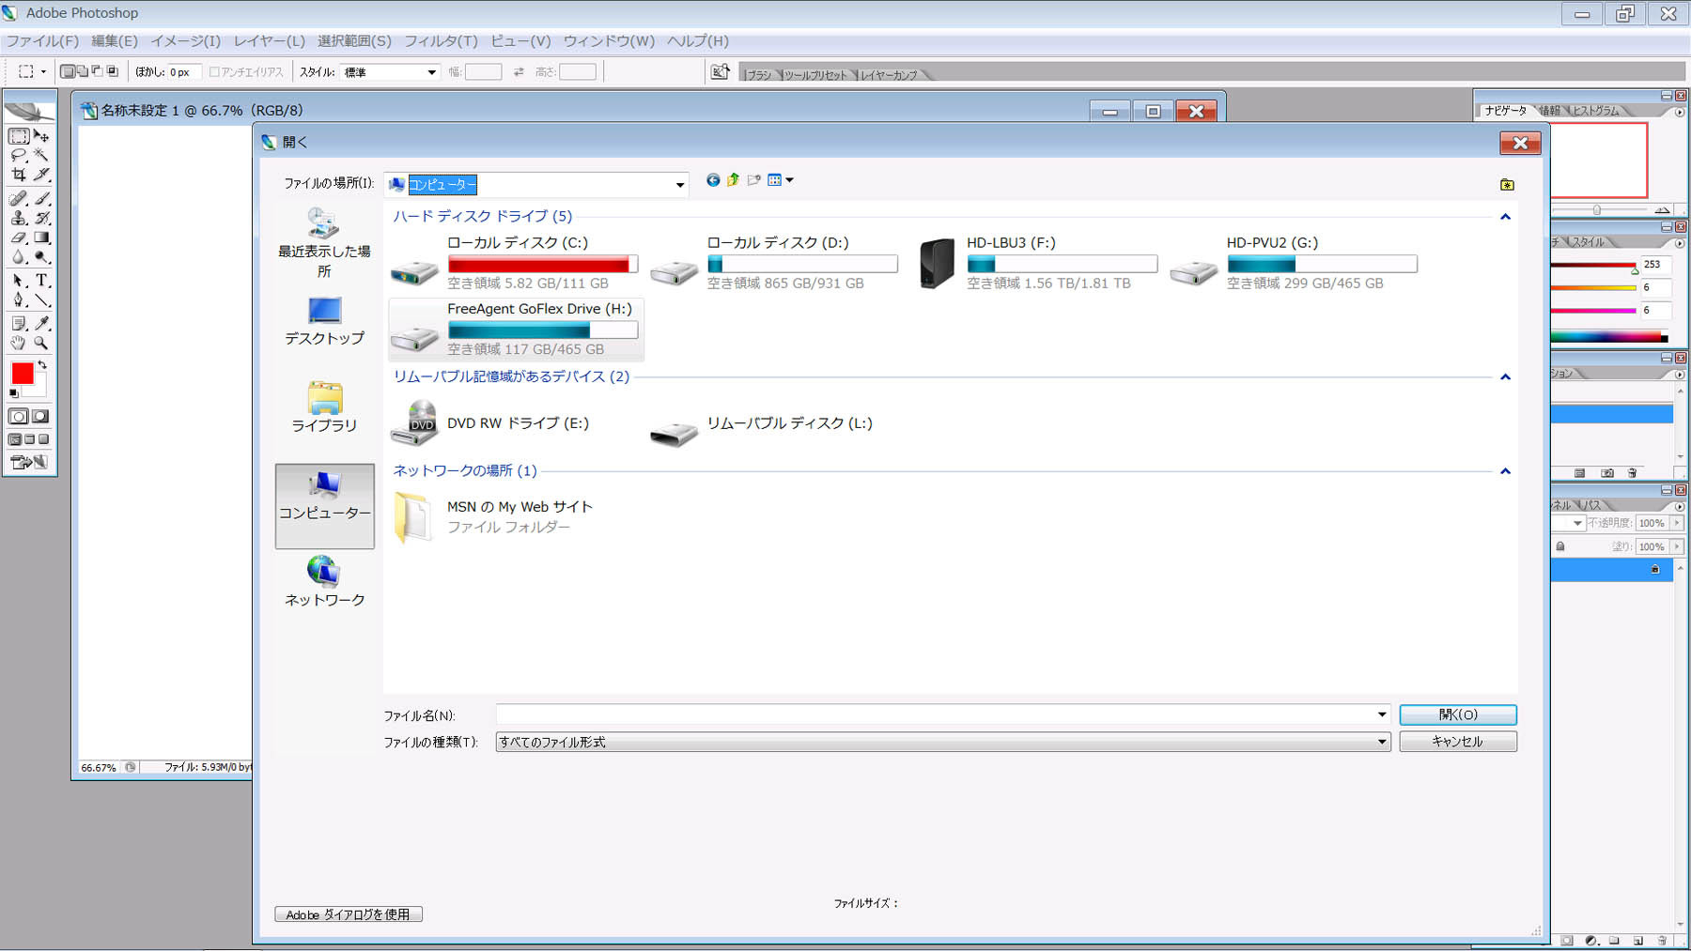1691x951 pixels.
Task: Click the red foreground color swatch
Action: 22,374
